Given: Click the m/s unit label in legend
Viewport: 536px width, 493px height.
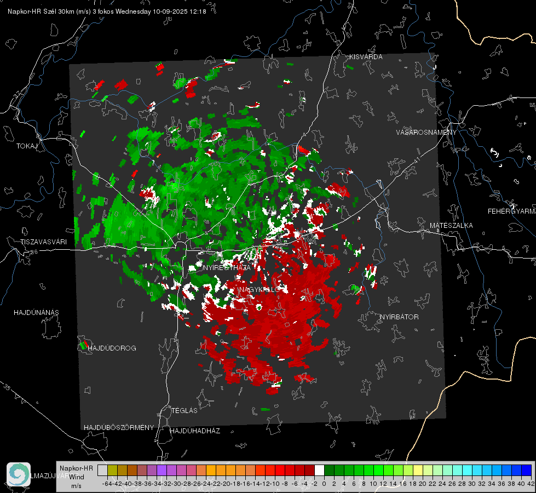Looking at the screenshot, I should pyautogui.click(x=76, y=486).
